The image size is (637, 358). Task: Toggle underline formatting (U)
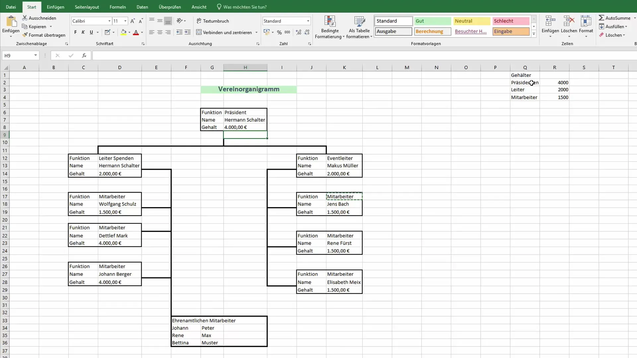91,32
